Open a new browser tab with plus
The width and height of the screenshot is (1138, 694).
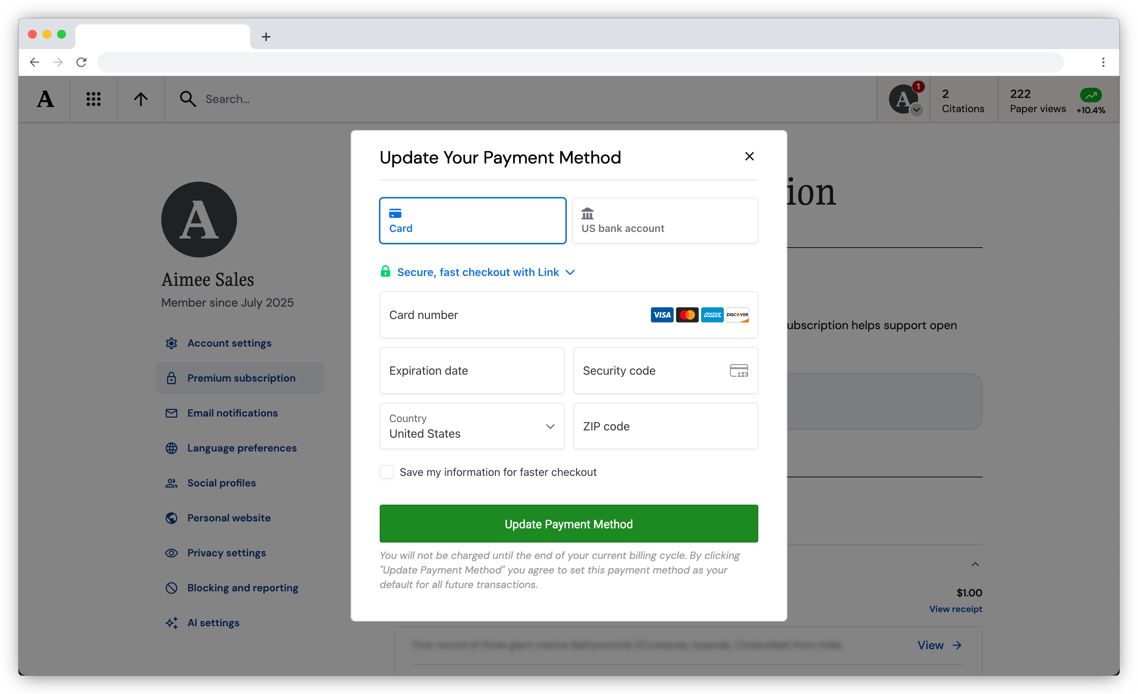pyautogui.click(x=265, y=36)
